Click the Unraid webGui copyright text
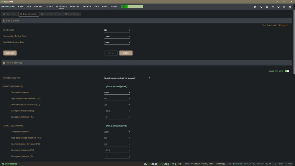The image size is (295, 166). (208, 164)
